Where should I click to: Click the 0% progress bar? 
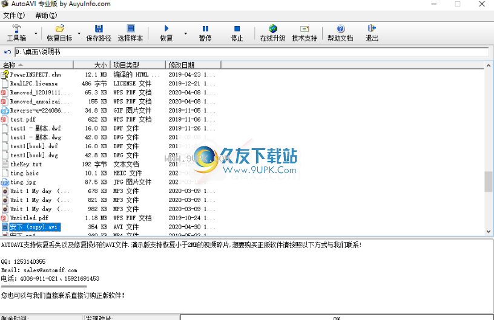pos(337,317)
